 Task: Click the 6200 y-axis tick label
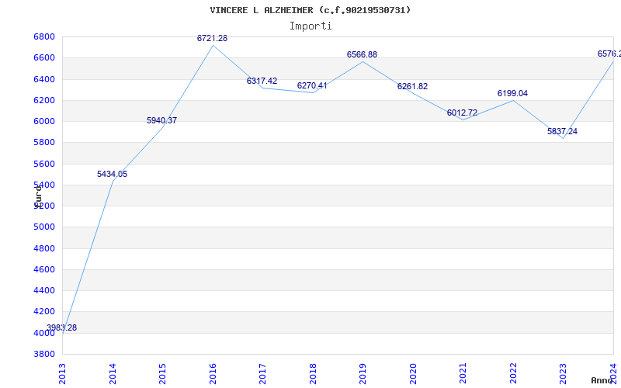point(44,100)
